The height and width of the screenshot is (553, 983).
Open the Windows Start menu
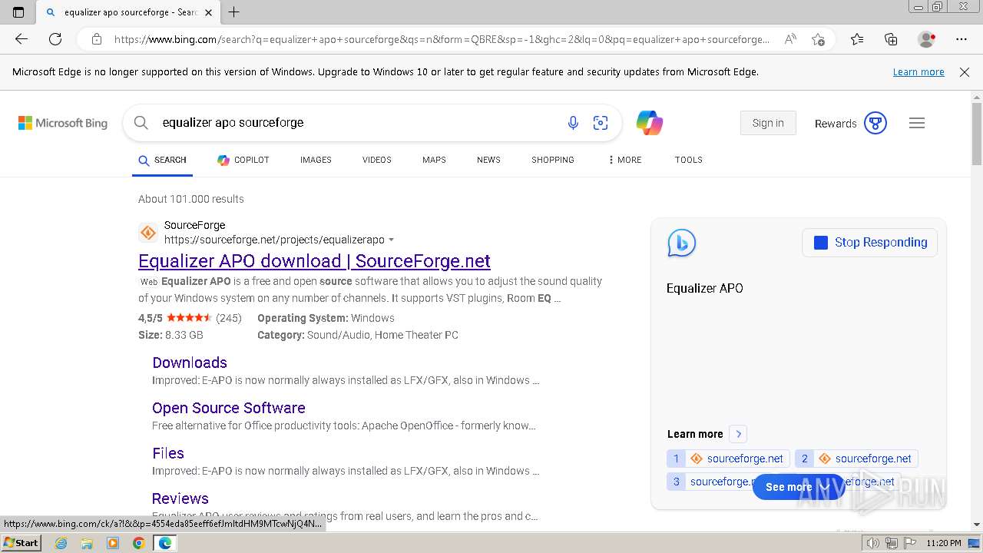(21, 543)
